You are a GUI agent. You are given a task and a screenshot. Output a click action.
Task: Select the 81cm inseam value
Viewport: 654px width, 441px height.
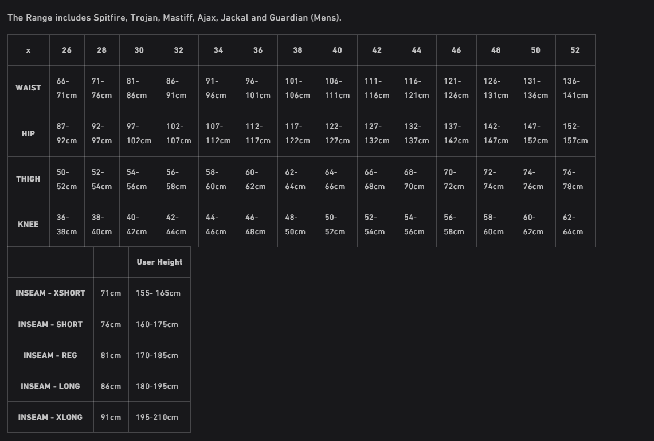(111, 356)
